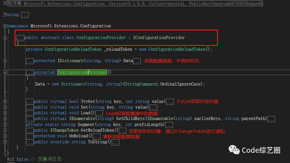Expand the Segment method outlining
This screenshot has width=290, height=163.
click(x=5, y=125)
